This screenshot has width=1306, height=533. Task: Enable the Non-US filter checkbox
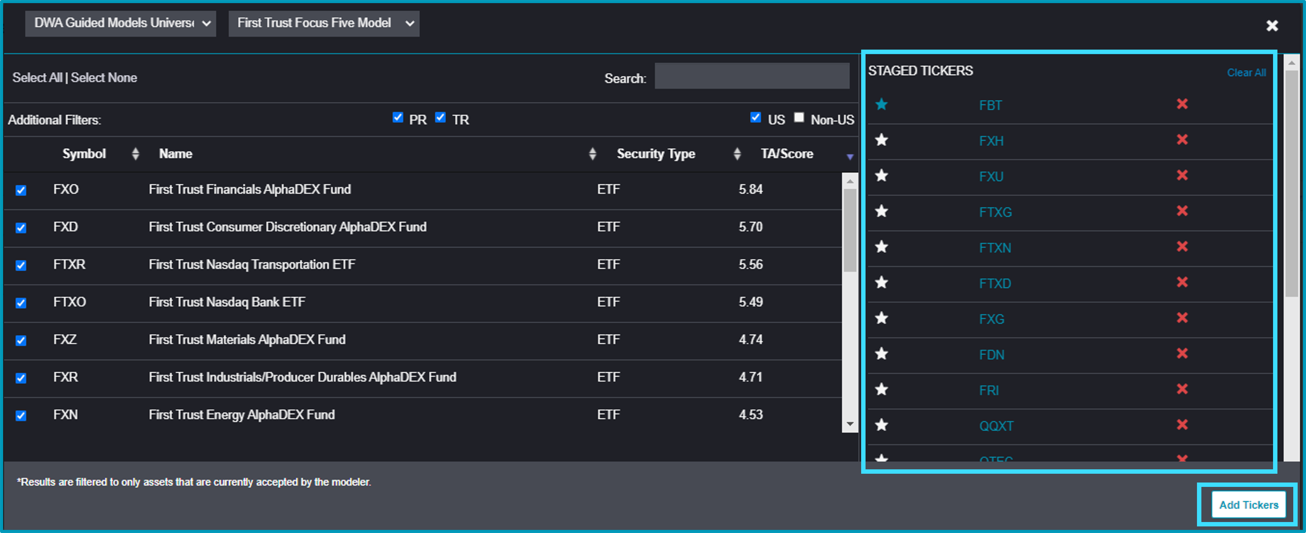pyautogui.click(x=799, y=117)
